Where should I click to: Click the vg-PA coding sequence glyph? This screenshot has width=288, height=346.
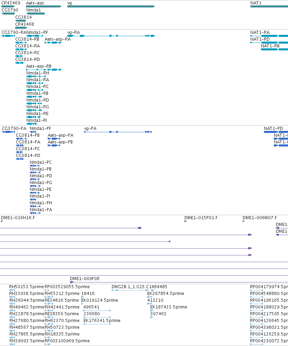118,132
